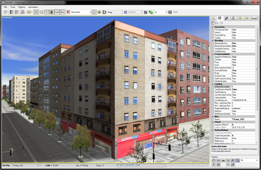Edit the Name field T7casa_A32

pyautogui.click(x=243, y=119)
